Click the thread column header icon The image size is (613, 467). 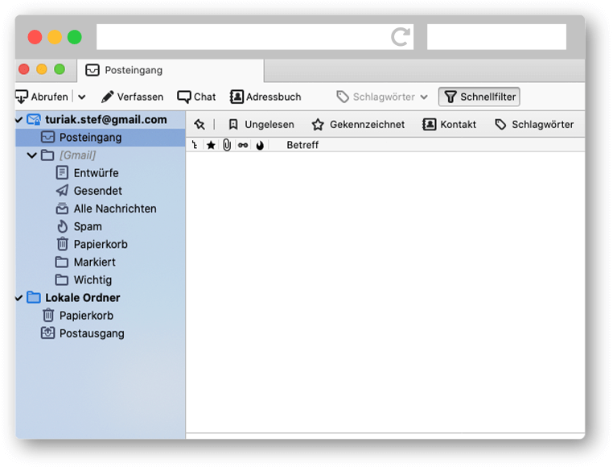click(x=195, y=145)
